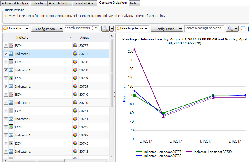Screen dimensions: 249x162
Task: Click the kPa icon for Indicator 1 on 30738
Action: [x=11, y=70]
